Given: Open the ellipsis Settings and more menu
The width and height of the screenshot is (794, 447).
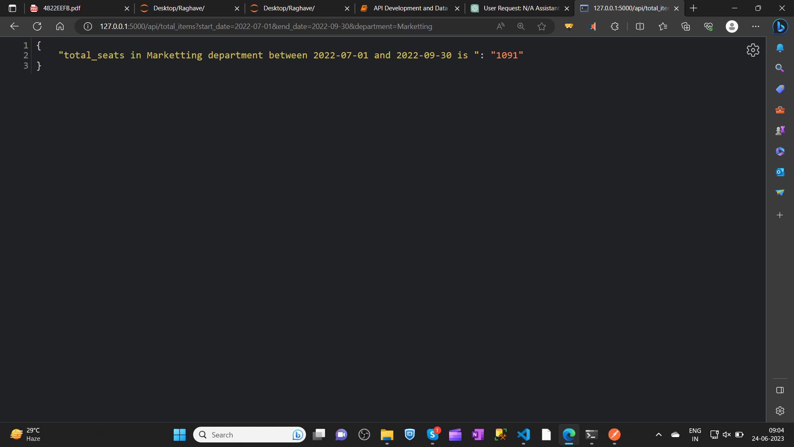Looking at the screenshot, I should pyautogui.click(x=756, y=26).
